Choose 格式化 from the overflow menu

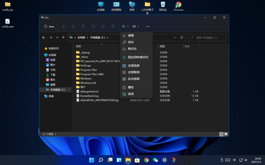[132, 49]
